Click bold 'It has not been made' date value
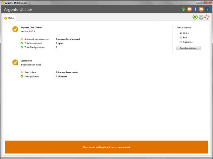This screenshot has width=213, height=159. coord(67,72)
